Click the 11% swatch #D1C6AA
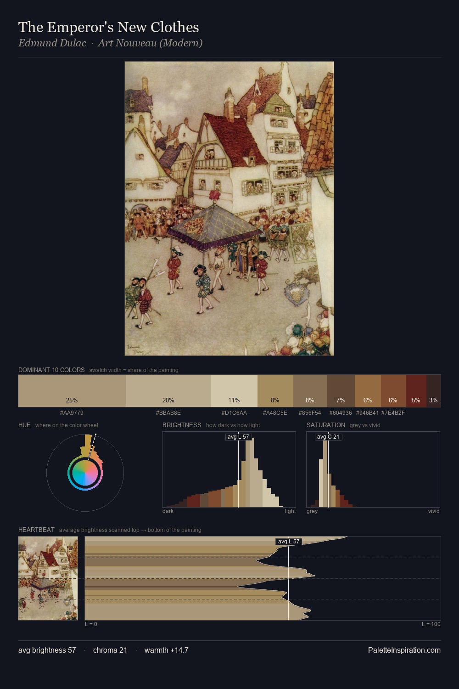The image size is (459, 689). coord(234,391)
